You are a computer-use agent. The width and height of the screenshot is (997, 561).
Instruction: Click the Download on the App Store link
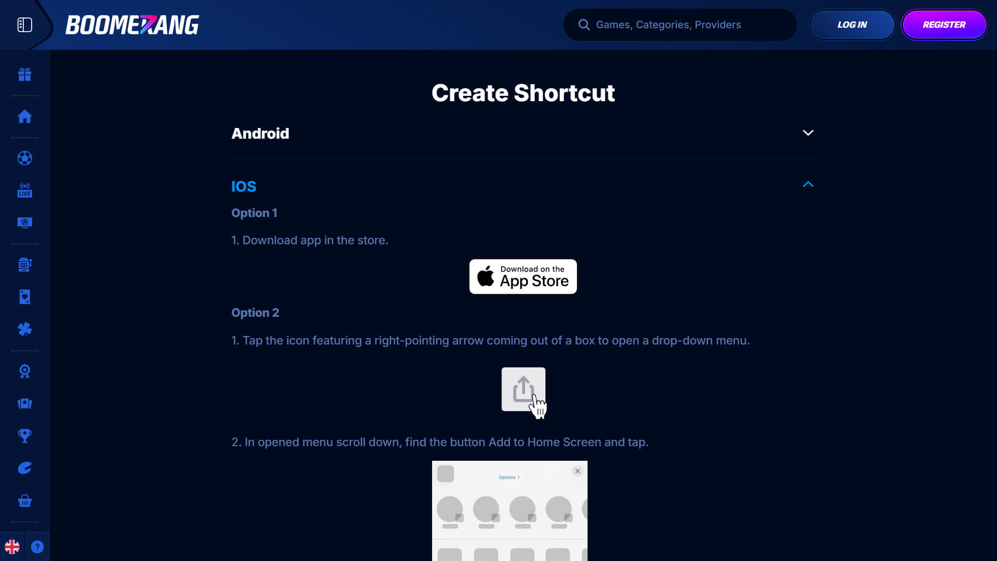(x=523, y=277)
